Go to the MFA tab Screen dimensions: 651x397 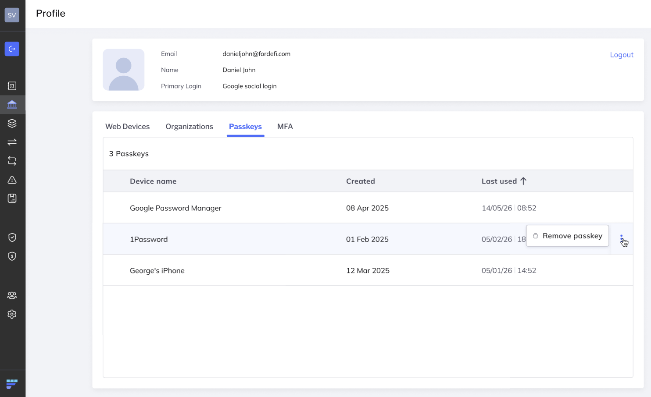coord(285,127)
